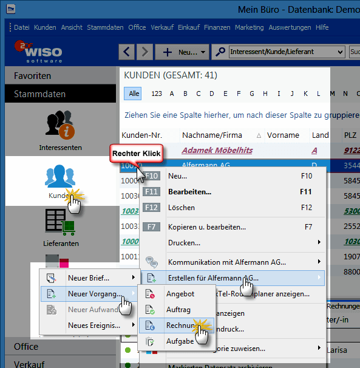Open the Interessenten section icon
The height and width of the screenshot is (368, 360).
point(60,125)
